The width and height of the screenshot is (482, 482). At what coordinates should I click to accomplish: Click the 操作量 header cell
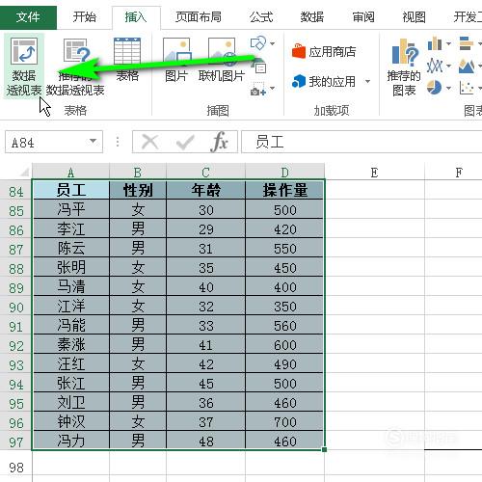[284, 190]
